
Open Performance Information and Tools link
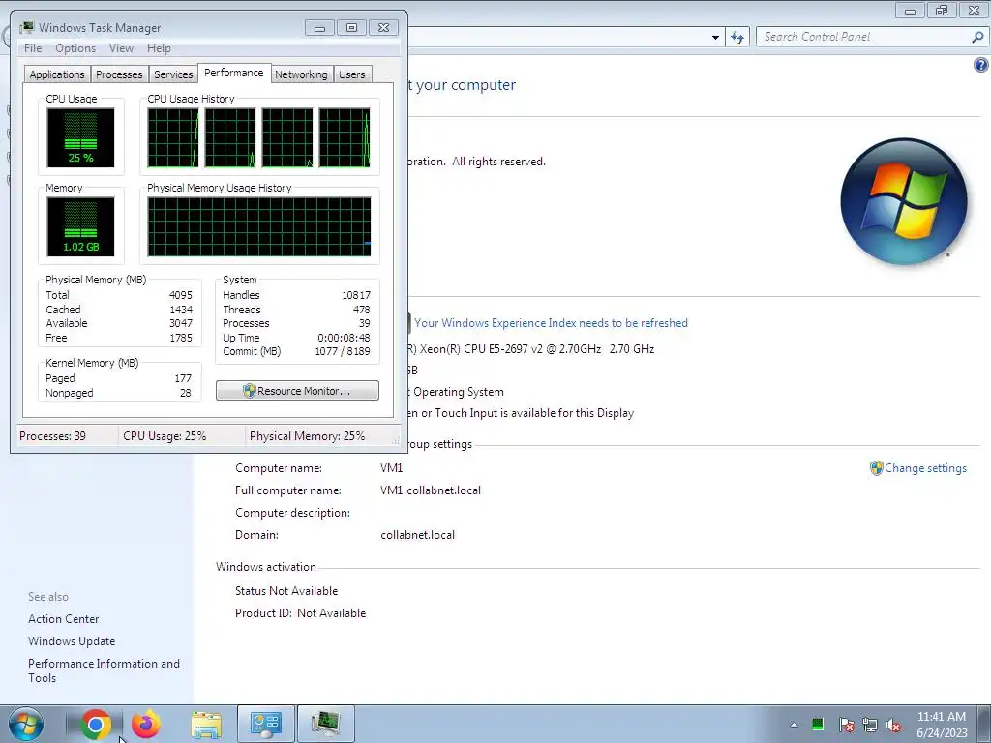pyautogui.click(x=104, y=670)
